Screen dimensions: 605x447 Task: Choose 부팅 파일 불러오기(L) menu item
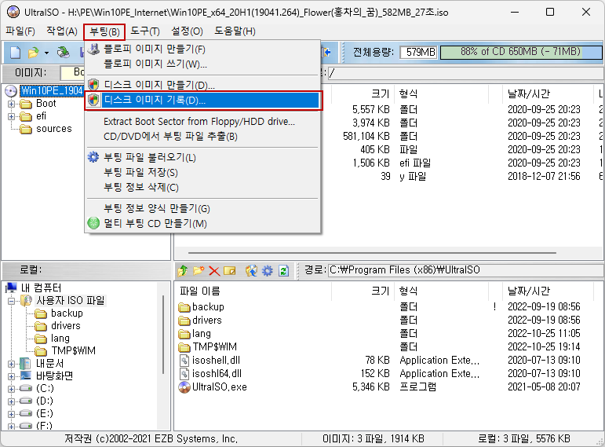(x=203, y=158)
